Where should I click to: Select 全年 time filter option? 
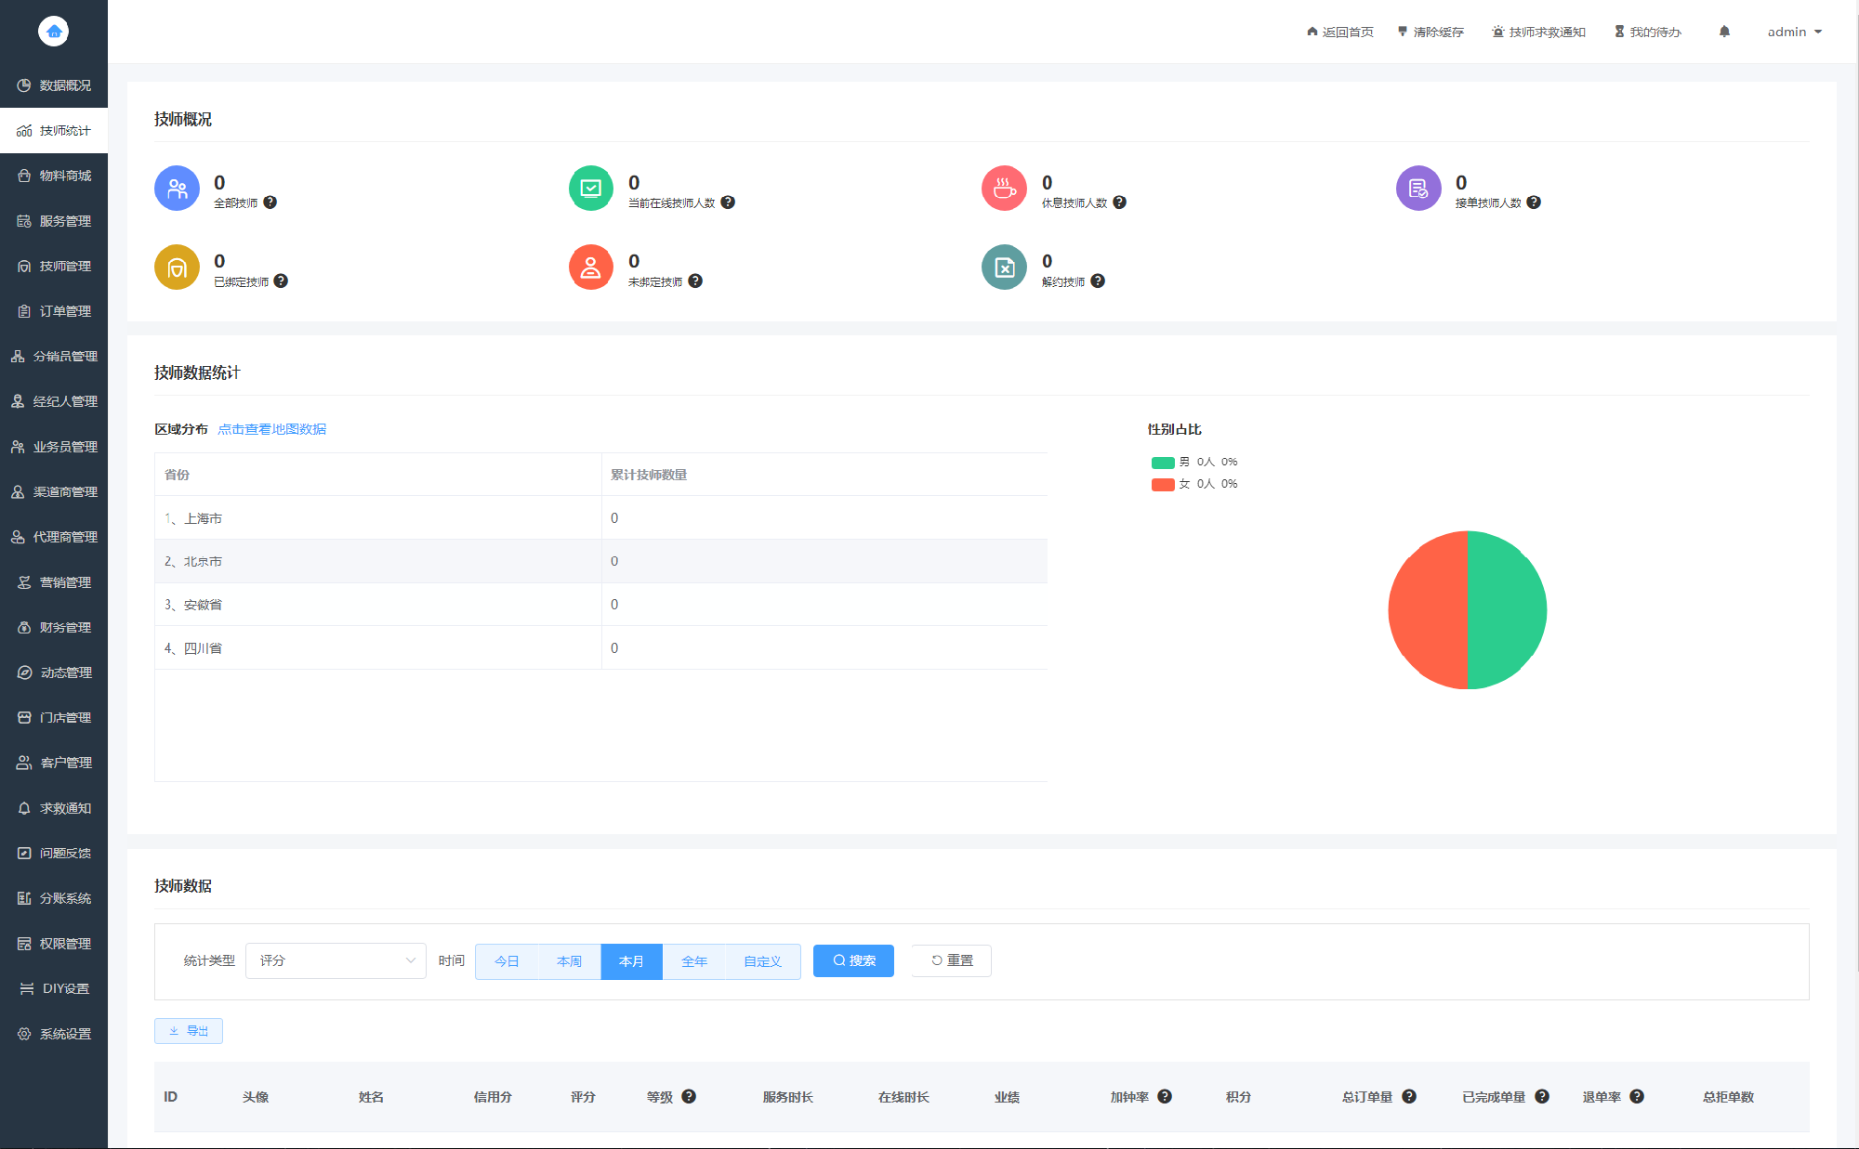[x=692, y=960]
